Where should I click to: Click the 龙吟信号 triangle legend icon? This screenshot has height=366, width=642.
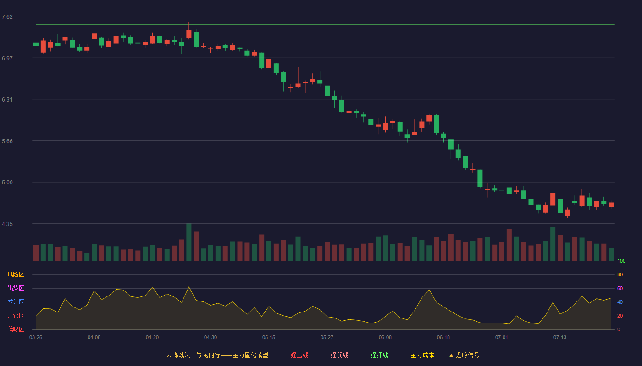(x=451, y=355)
